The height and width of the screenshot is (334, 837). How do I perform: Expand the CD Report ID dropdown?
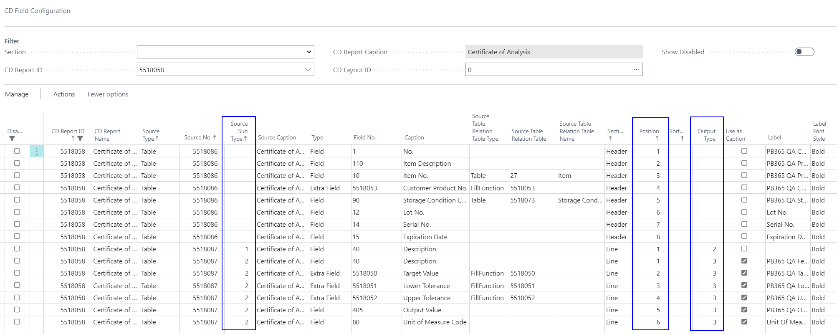(308, 70)
